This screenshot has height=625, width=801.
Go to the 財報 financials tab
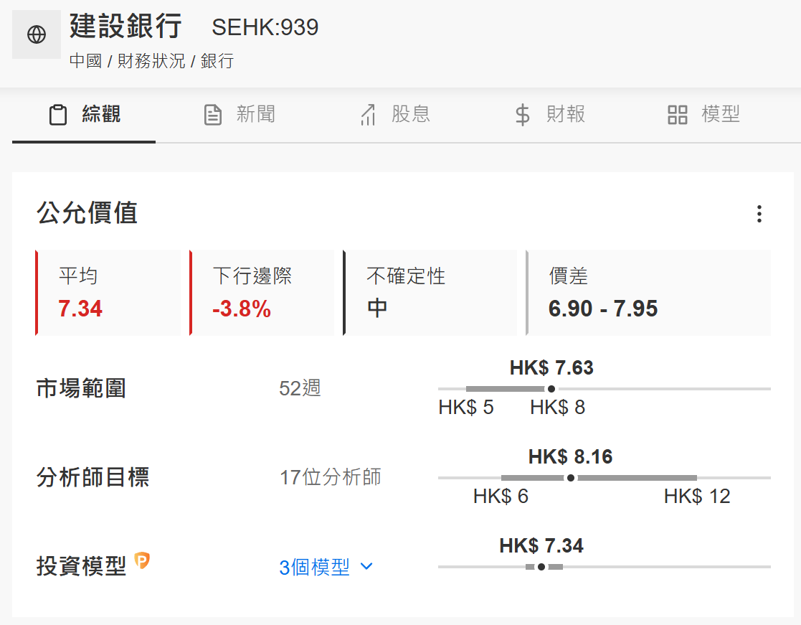pyautogui.click(x=549, y=115)
